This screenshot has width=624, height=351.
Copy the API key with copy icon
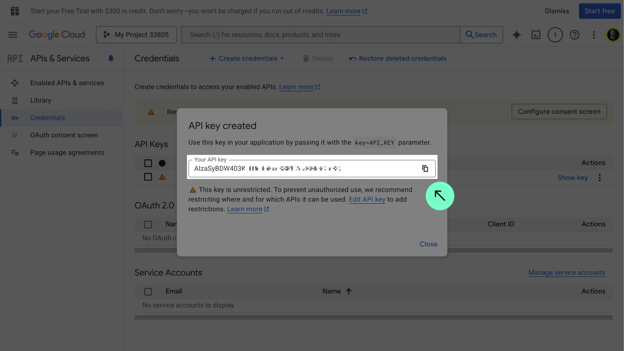pyautogui.click(x=425, y=168)
